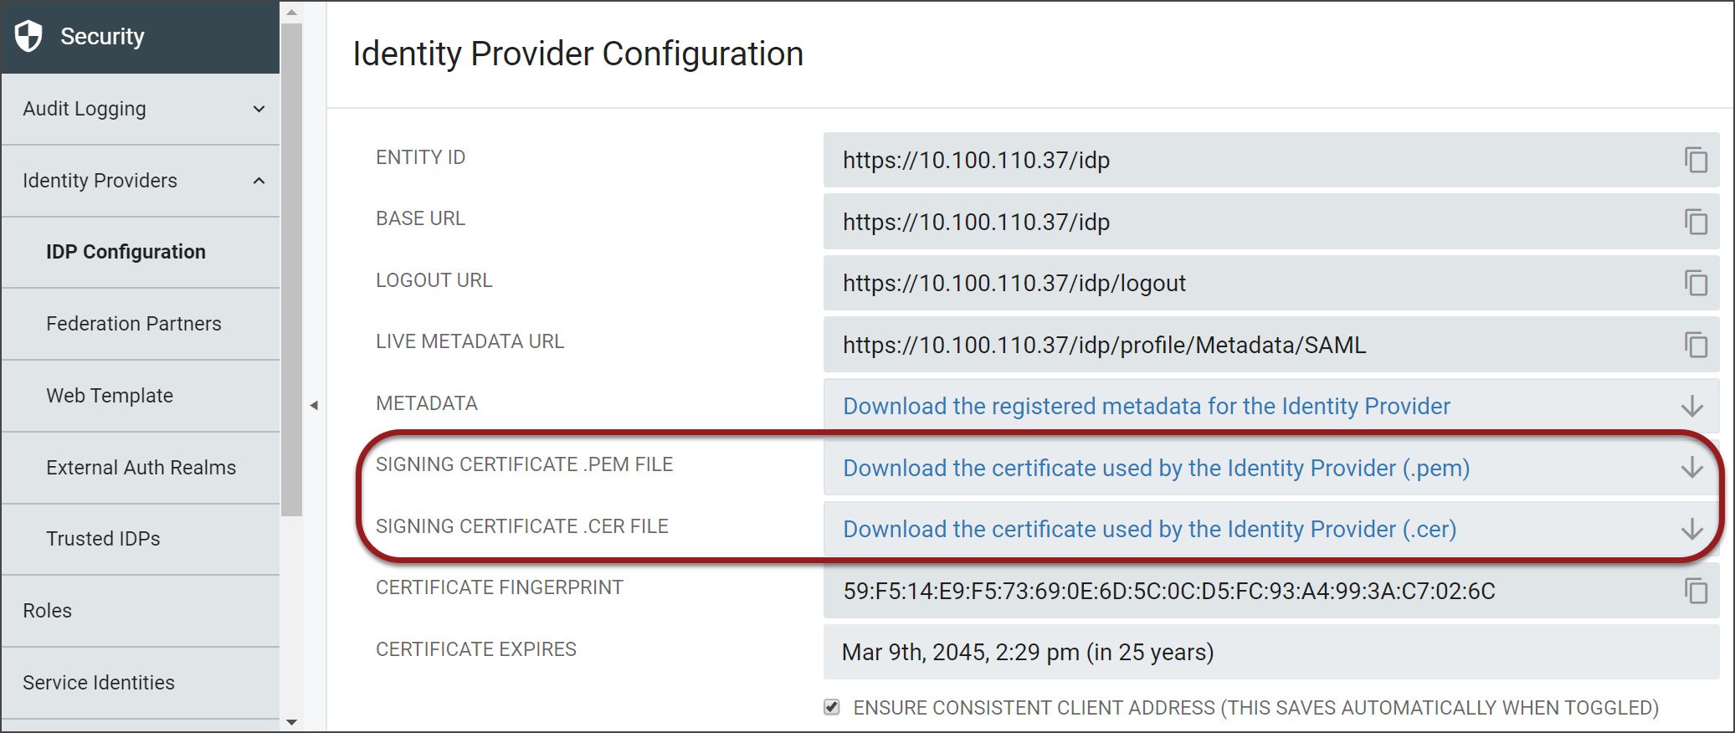Click the Identity Provider Configuration heading
This screenshot has height=733, width=1735.
point(578,54)
